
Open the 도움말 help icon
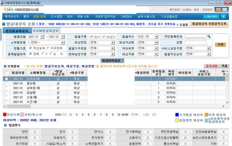pos(177,25)
